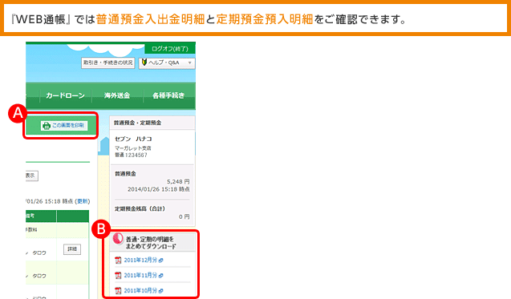This screenshot has height=299, width=511.
Task: Select the 各種手続き menu tab
Action: tap(168, 95)
